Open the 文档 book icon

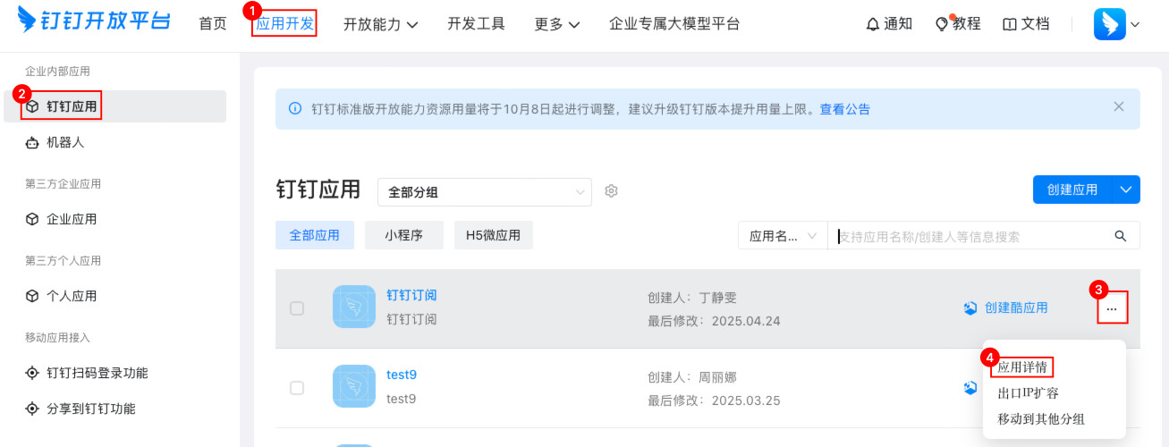(1010, 24)
